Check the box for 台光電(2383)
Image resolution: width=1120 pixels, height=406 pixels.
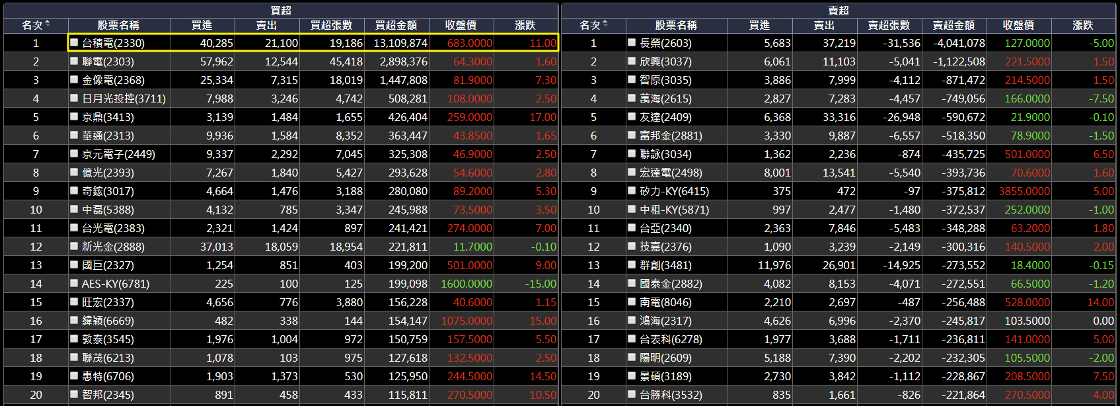74,227
